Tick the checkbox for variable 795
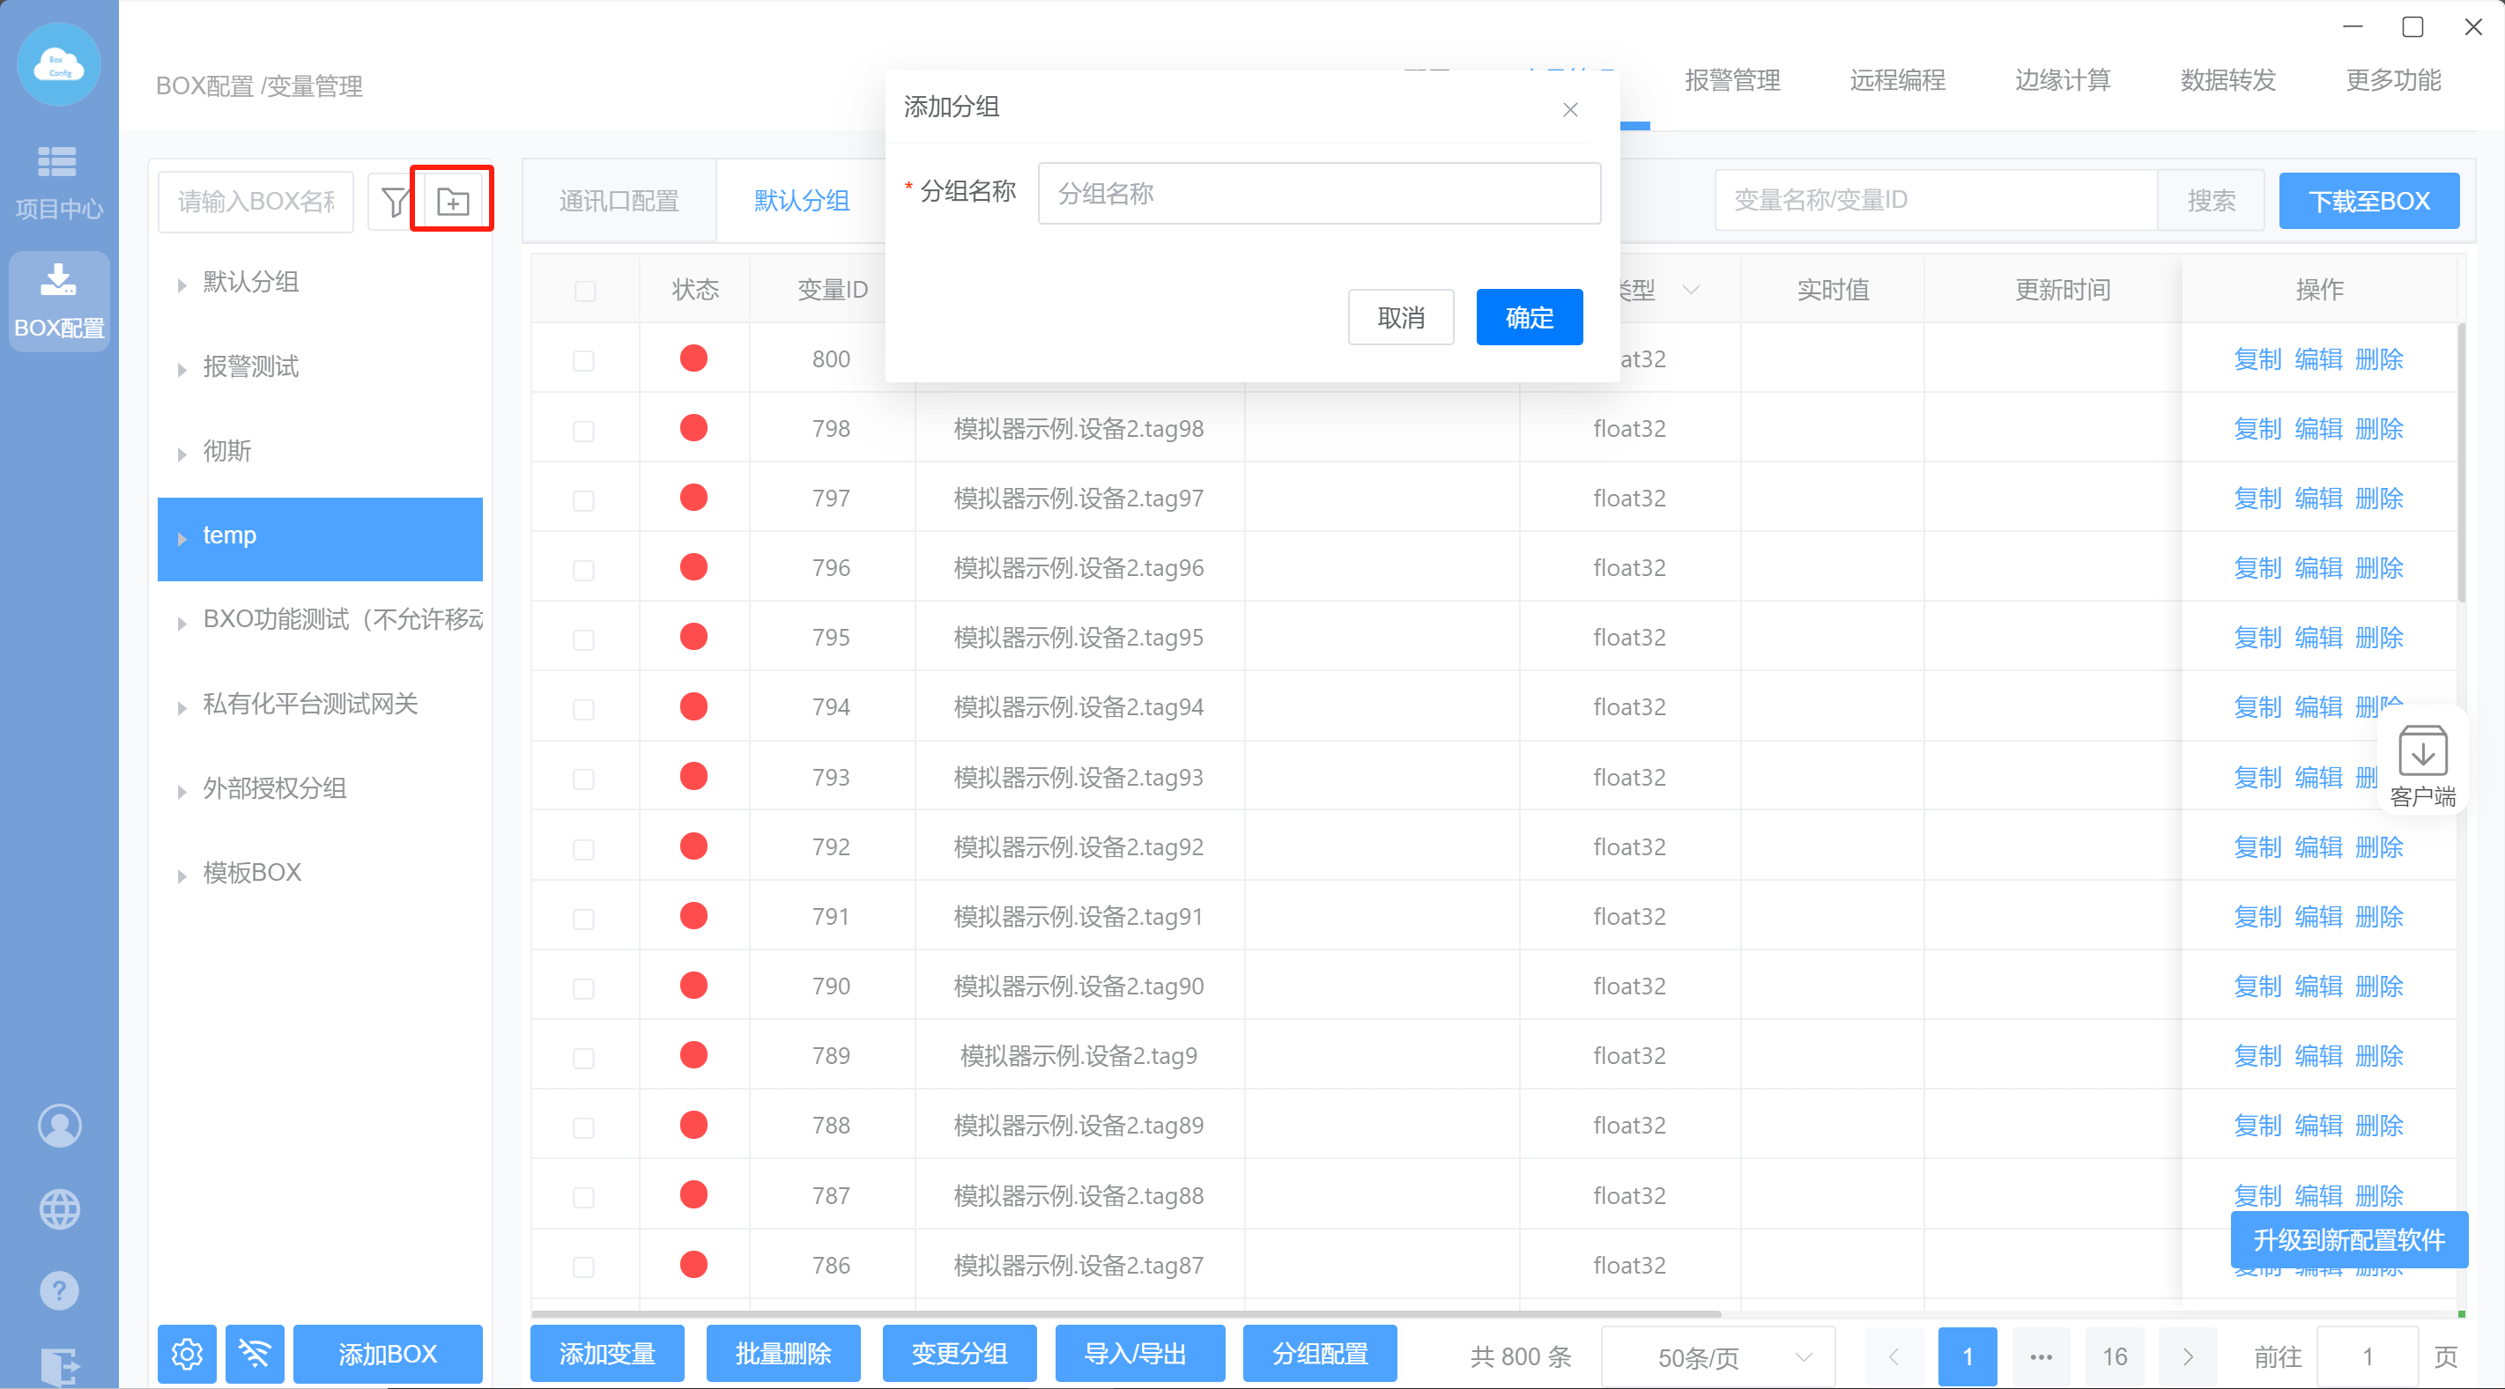This screenshot has height=1389, width=2505. point(583,639)
